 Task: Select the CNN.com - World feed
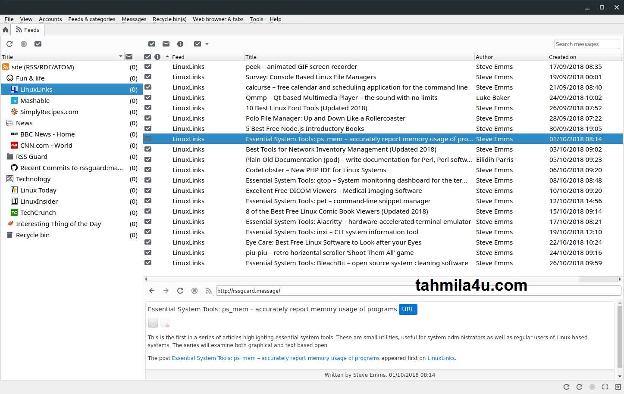[72, 145]
